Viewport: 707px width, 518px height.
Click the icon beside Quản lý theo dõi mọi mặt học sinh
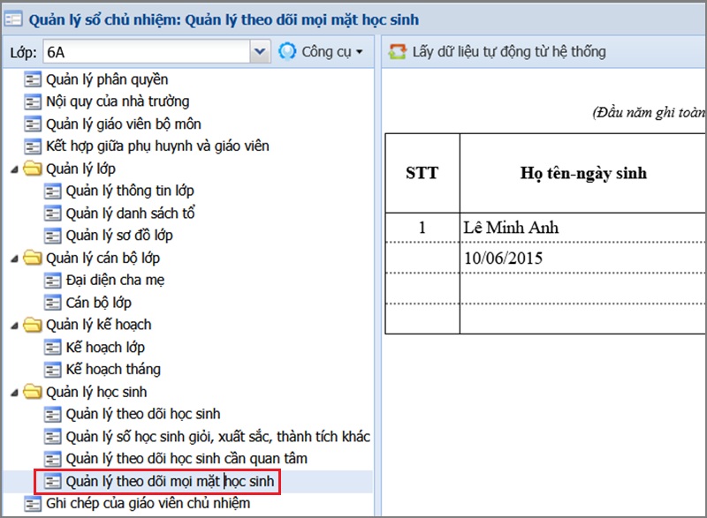pyautogui.click(x=52, y=482)
